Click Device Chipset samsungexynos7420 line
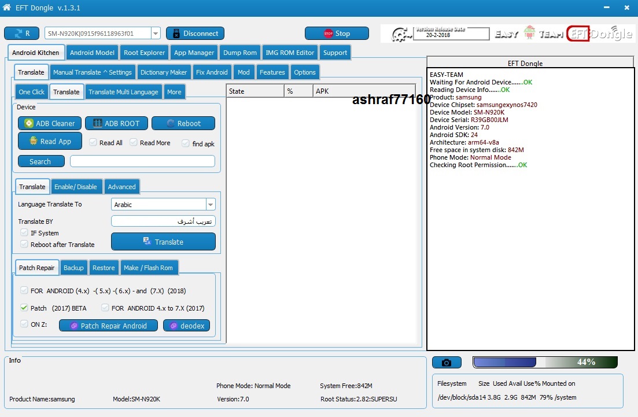Screen dimensions: 638x417 [484, 105]
